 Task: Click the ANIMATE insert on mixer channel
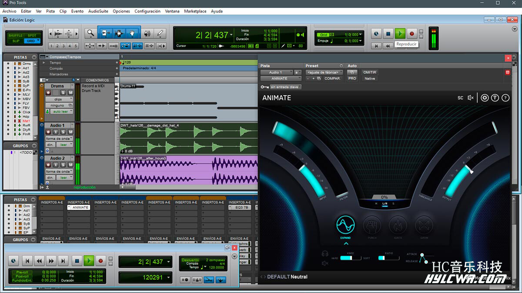pos(78,207)
